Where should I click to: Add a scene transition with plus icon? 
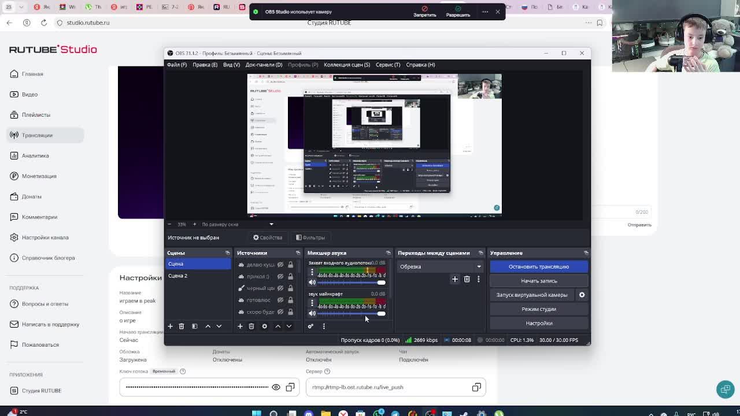pyautogui.click(x=455, y=279)
